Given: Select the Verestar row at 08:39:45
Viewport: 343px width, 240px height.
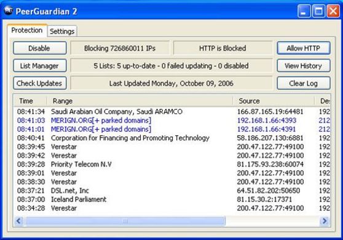Looking at the screenshot, I should click(172, 147).
